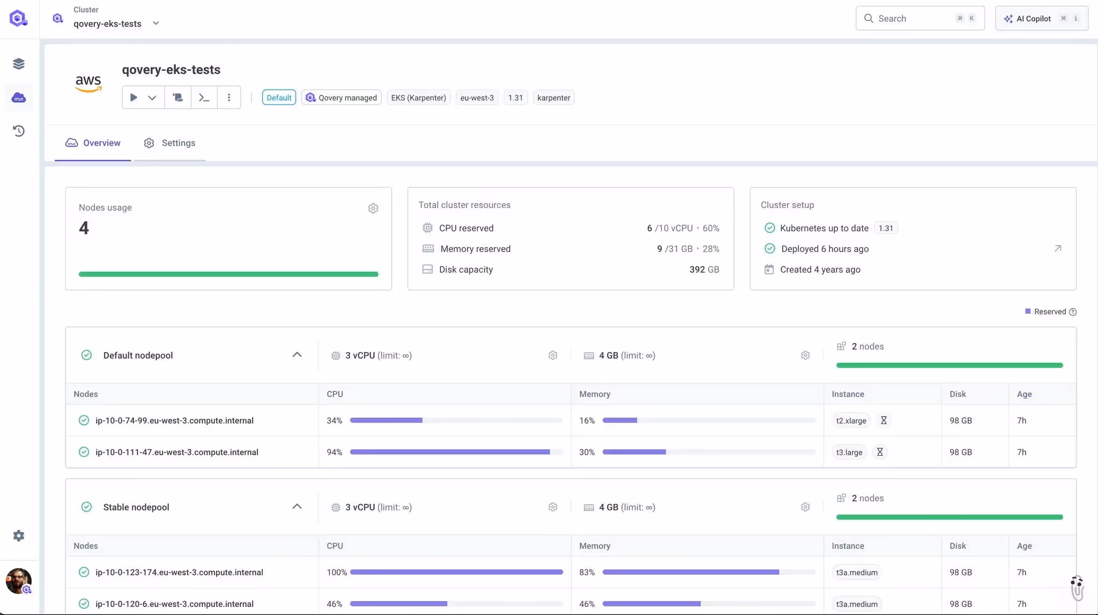Open the three-dot cluster actions menu
Image resolution: width=1098 pixels, height=615 pixels.
tap(229, 97)
